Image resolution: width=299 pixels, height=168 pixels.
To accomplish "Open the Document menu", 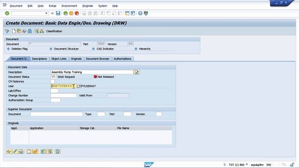I will 16,6.
